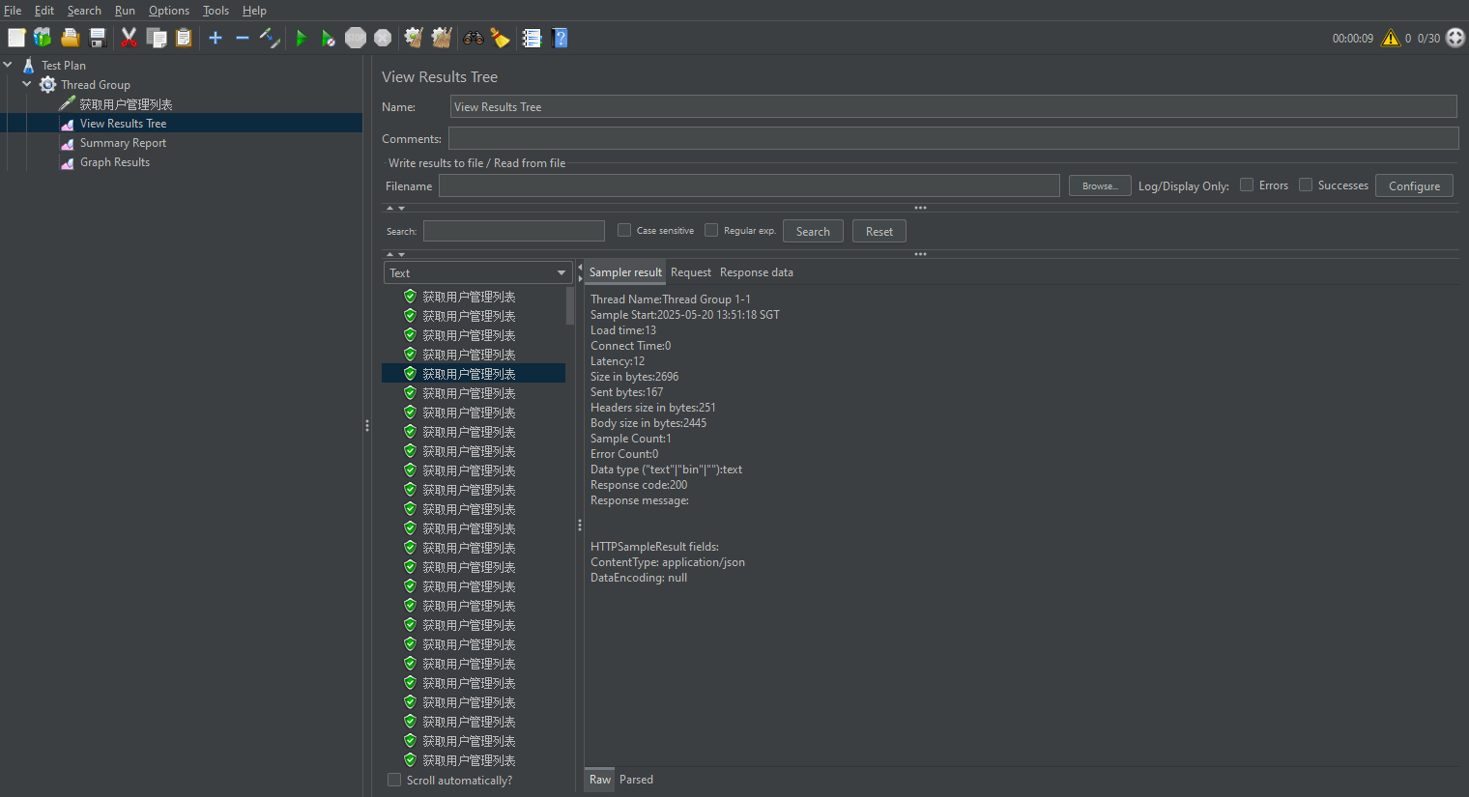Viewport: 1469px width, 797px height.
Task: Reset search with the brush icon
Action: coord(500,38)
